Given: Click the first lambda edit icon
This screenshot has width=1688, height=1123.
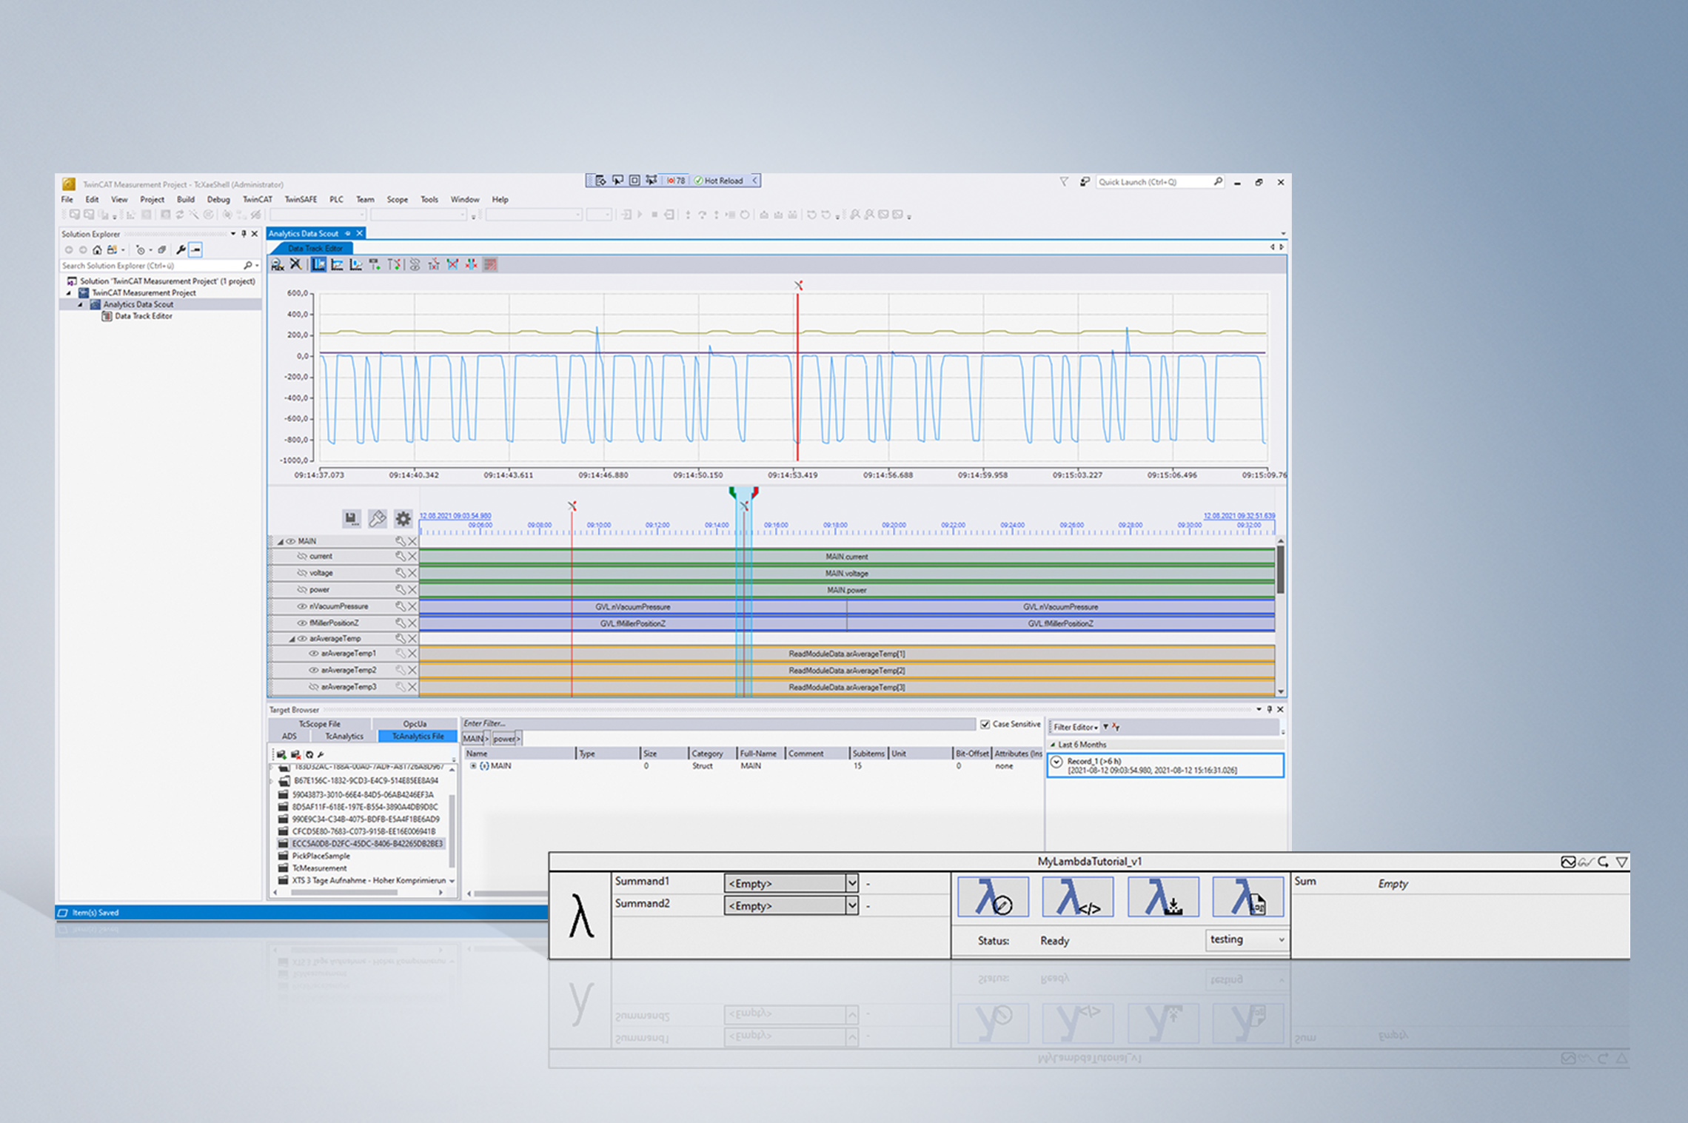Looking at the screenshot, I should point(993,896).
